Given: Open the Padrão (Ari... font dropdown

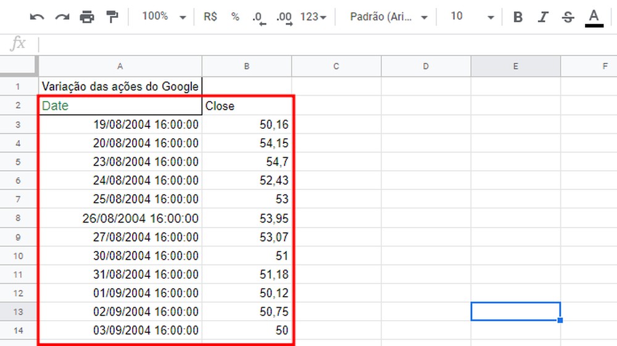Looking at the screenshot, I should pyautogui.click(x=389, y=17).
